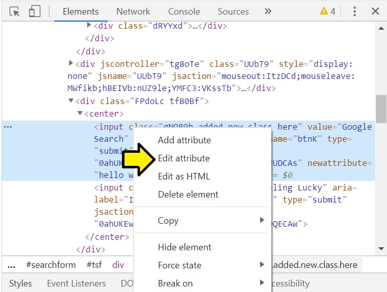Viewport: 387px width, 292px height.
Task: Open the Event Listeners pane tab
Action: click(76, 283)
